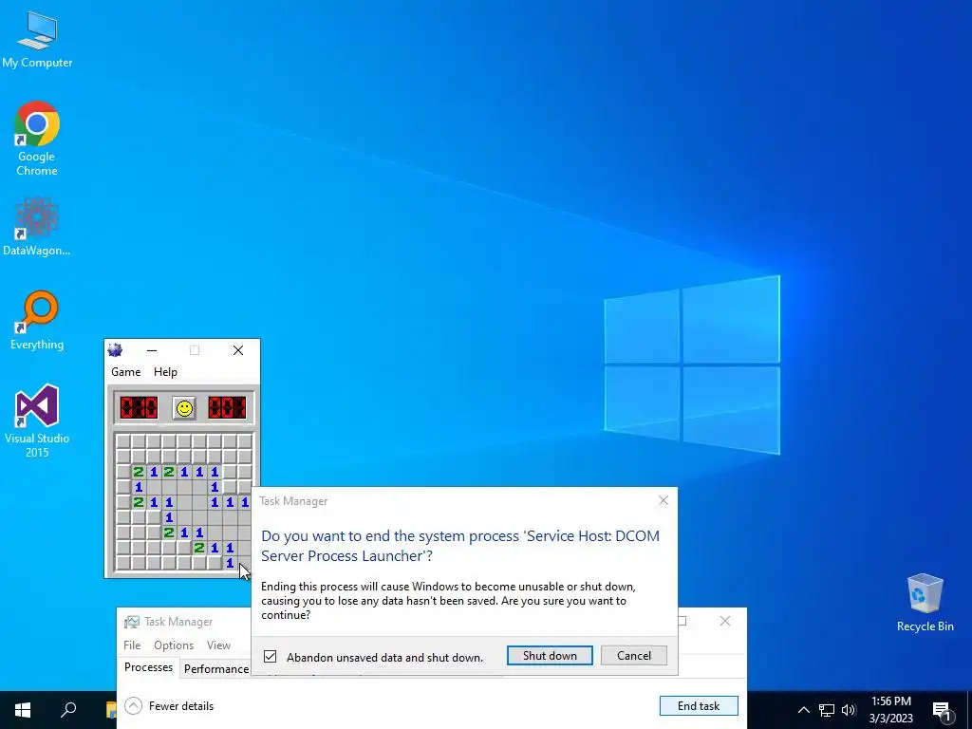Cancel the end process dialog

coord(633,656)
